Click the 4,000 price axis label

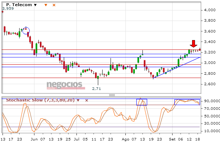coord(210,10)
